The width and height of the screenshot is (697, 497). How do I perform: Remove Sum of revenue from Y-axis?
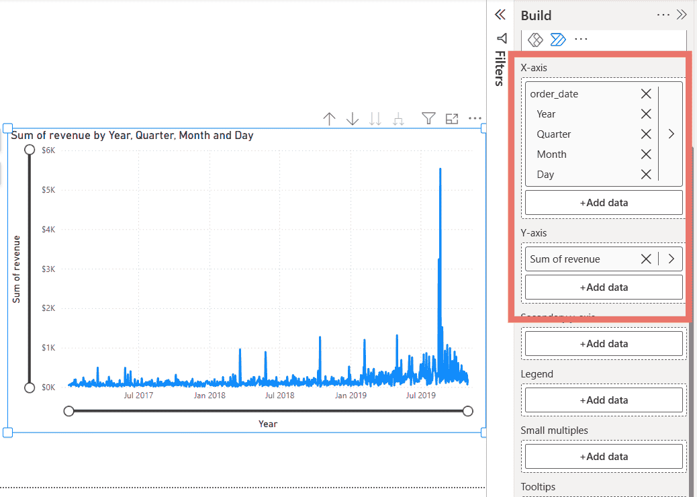[x=646, y=259]
